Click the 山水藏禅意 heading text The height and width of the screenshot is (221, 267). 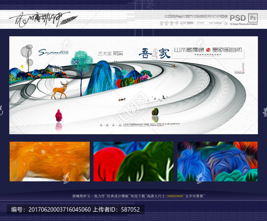(189, 50)
